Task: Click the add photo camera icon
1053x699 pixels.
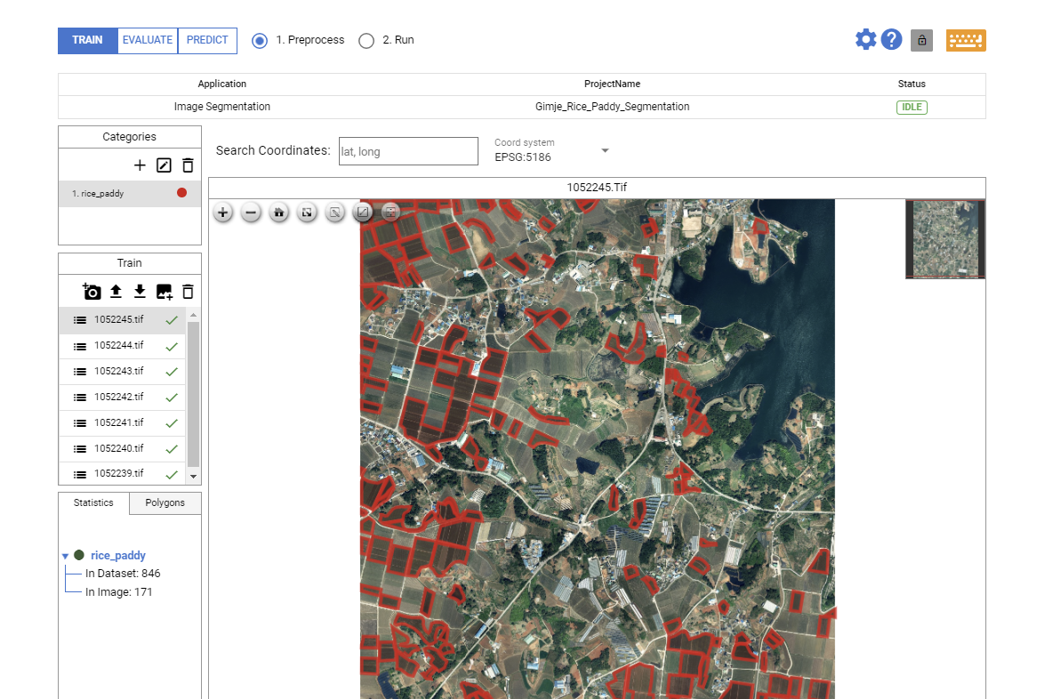Action: pyautogui.click(x=92, y=292)
